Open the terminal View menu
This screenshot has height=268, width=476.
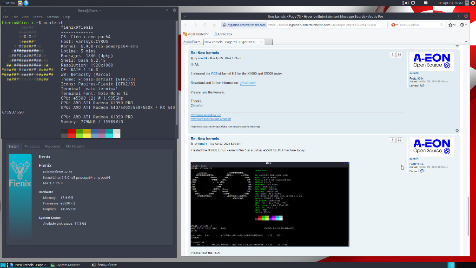coord(25,17)
